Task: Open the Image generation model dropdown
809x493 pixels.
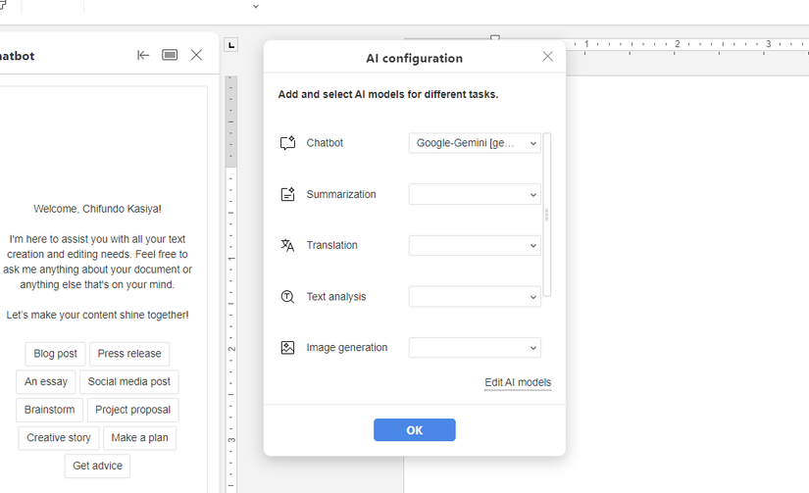Action: coord(475,347)
